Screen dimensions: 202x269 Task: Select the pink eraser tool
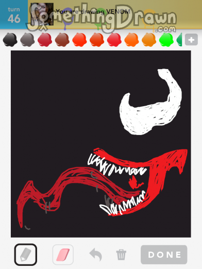tap(63, 255)
